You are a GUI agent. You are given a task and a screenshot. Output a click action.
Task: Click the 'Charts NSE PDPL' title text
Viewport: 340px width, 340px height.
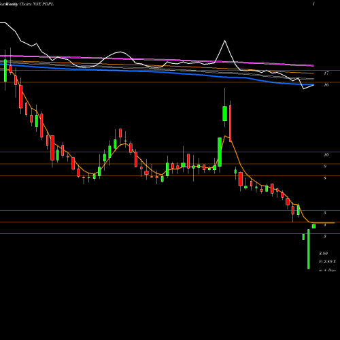point(37,4)
